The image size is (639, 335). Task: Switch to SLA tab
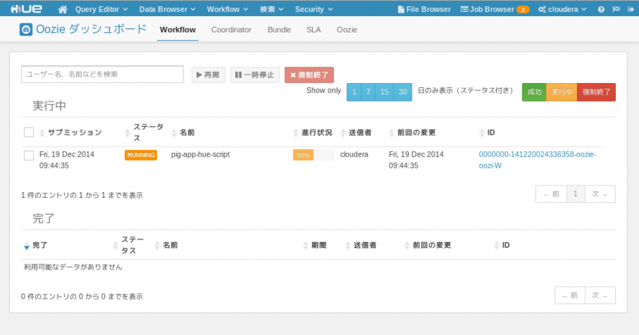313,30
